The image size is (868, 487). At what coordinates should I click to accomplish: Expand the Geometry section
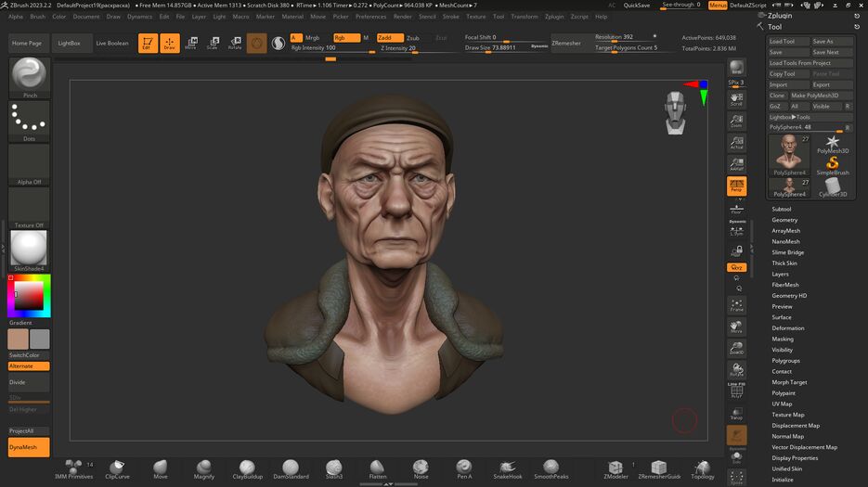pyautogui.click(x=784, y=220)
